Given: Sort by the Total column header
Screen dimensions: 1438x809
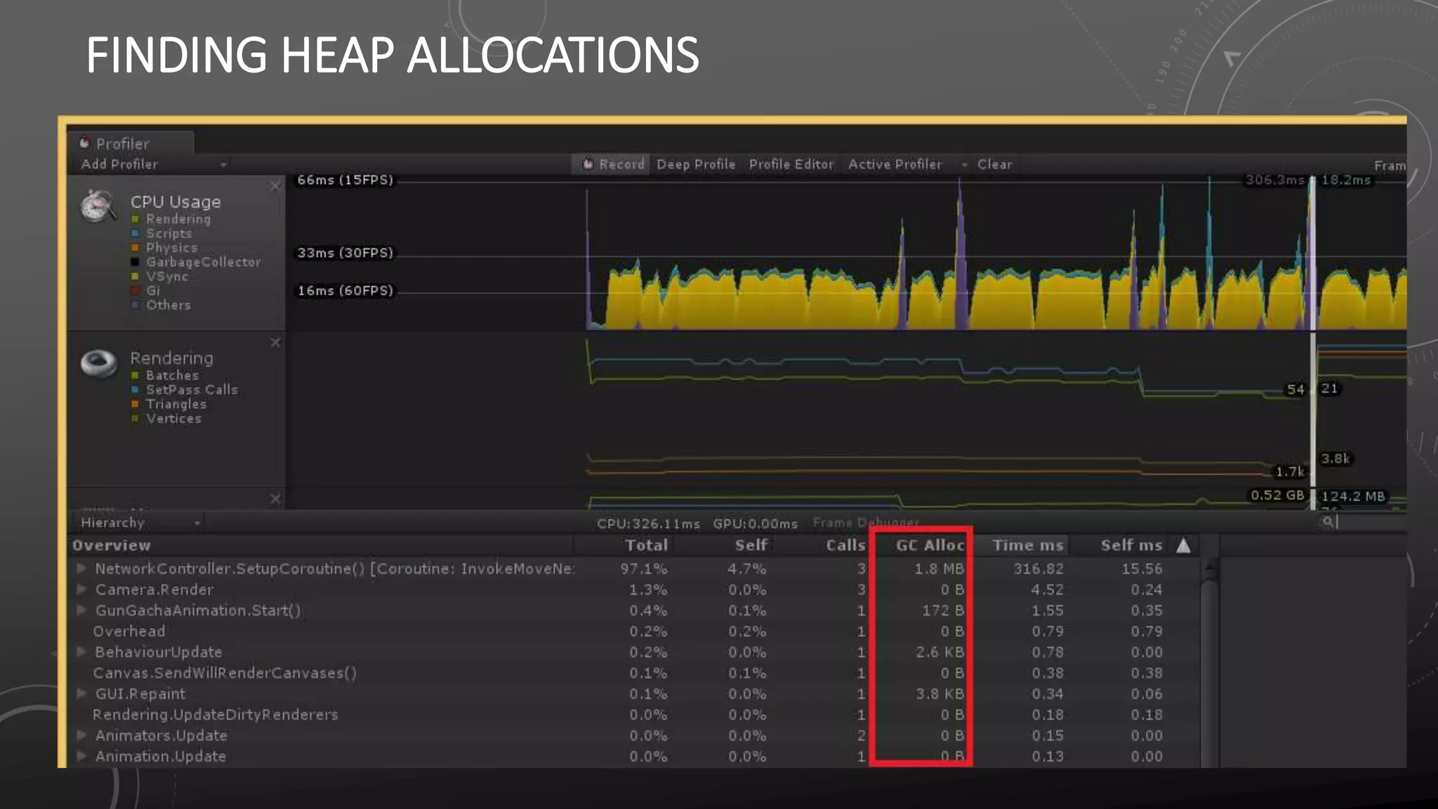Looking at the screenshot, I should pos(647,546).
